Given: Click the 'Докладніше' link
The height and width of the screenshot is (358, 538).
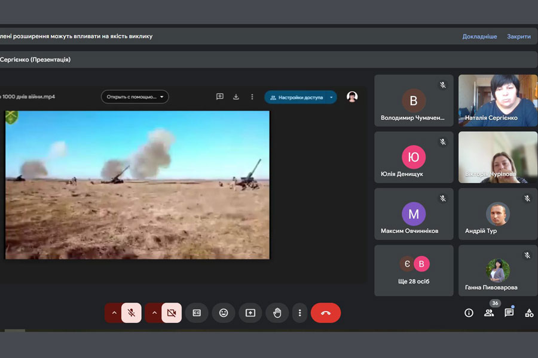Looking at the screenshot, I should [479, 36].
